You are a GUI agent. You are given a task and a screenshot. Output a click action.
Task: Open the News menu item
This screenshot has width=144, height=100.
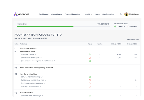point(97,14)
